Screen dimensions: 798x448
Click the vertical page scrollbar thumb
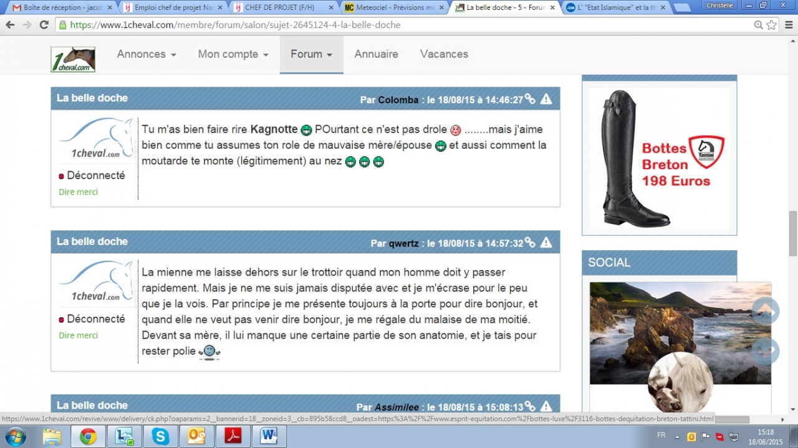(792, 233)
